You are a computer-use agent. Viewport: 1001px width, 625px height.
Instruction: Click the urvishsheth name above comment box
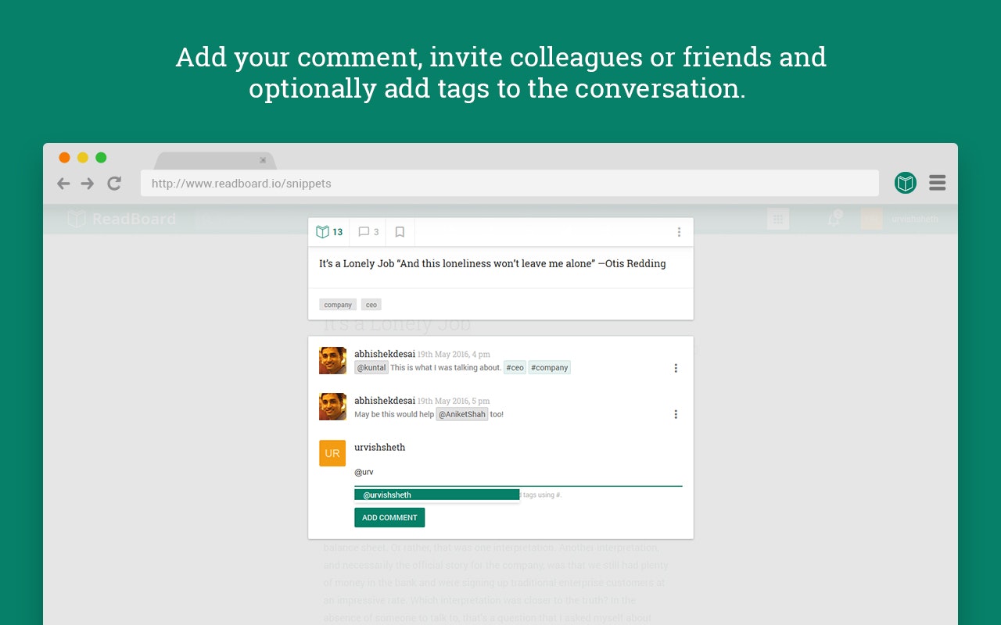point(380,448)
